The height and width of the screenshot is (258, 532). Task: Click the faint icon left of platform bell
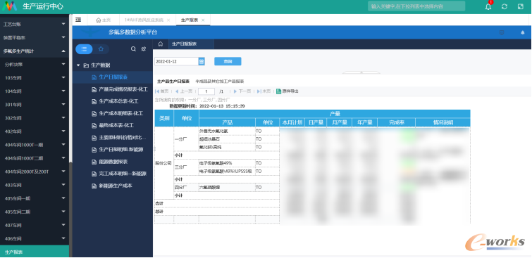(x=502, y=32)
